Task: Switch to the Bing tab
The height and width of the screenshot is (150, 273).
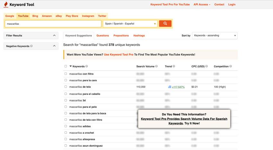Action: point(35,16)
